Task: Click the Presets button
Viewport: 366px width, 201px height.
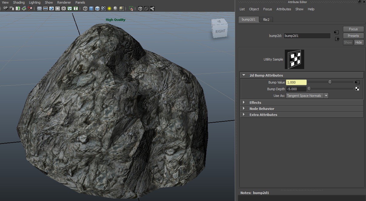Action: (x=353, y=36)
